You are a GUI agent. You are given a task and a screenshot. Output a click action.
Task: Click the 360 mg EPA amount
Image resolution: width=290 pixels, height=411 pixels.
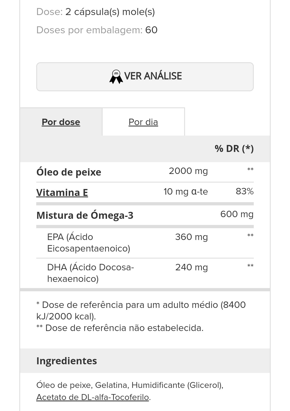[x=191, y=237]
